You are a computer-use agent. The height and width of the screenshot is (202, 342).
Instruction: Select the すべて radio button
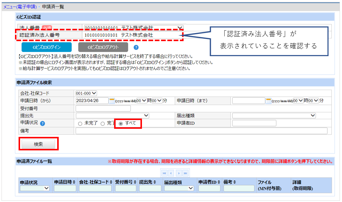point(121,124)
